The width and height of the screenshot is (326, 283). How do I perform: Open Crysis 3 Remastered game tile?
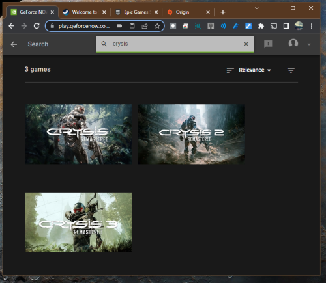(78, 222)
